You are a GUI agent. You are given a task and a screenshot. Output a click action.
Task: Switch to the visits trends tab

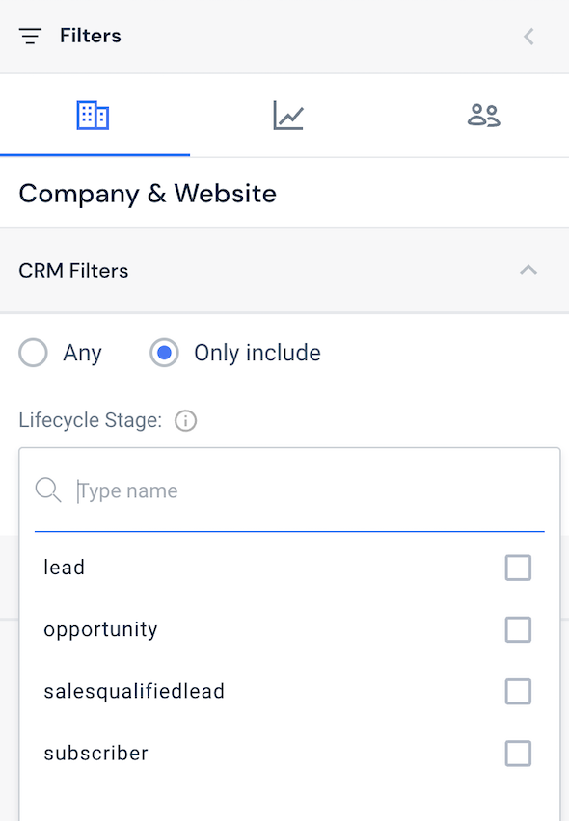(287, 114)
